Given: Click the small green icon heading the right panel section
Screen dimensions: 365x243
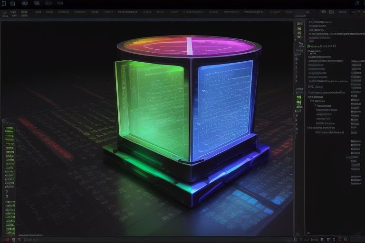Looking at the screenshot, I should (x=309, y=46).
